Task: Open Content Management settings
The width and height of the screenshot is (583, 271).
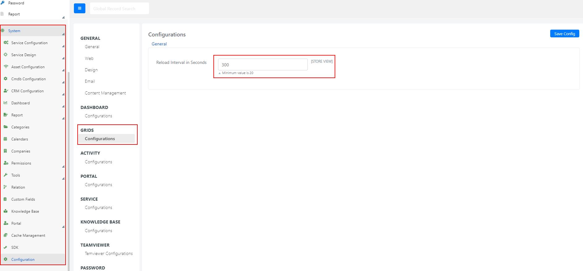Action: click(x=105, y=93)
